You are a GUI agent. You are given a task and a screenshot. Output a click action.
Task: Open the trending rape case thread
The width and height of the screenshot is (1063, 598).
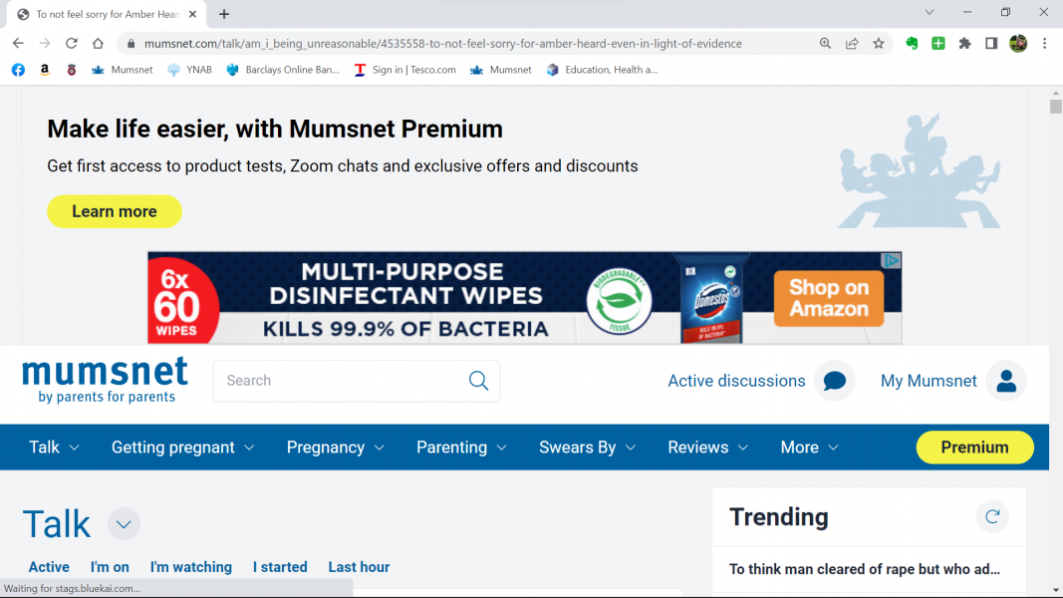tap(864, 569)
